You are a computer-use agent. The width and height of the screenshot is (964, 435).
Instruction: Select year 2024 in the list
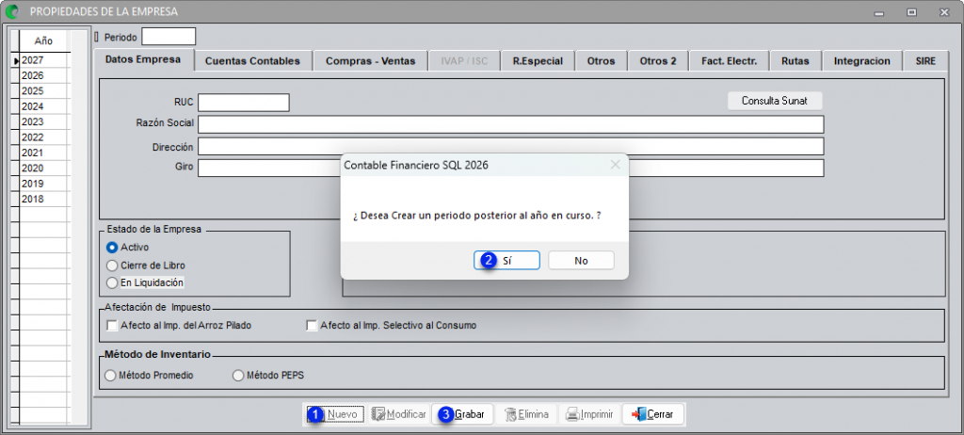tap(44, 106)
